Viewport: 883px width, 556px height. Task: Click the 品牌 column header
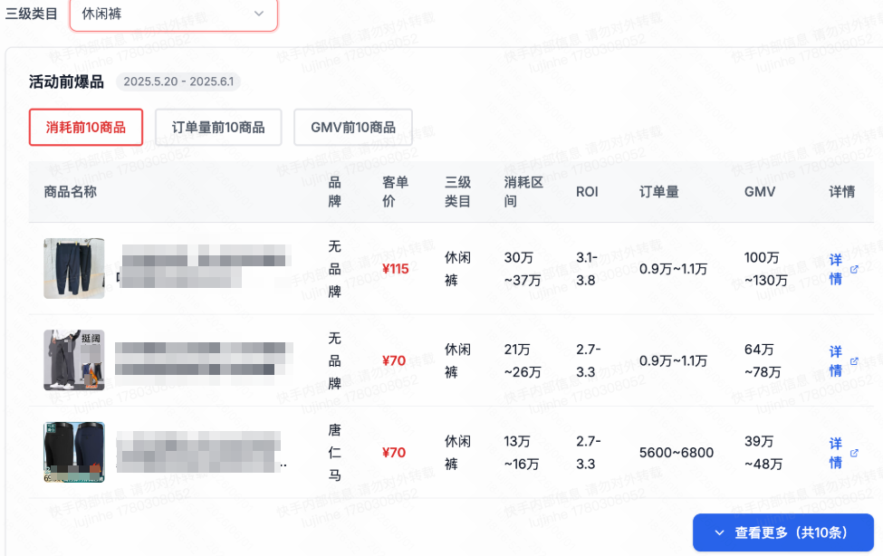coord(334,192)
